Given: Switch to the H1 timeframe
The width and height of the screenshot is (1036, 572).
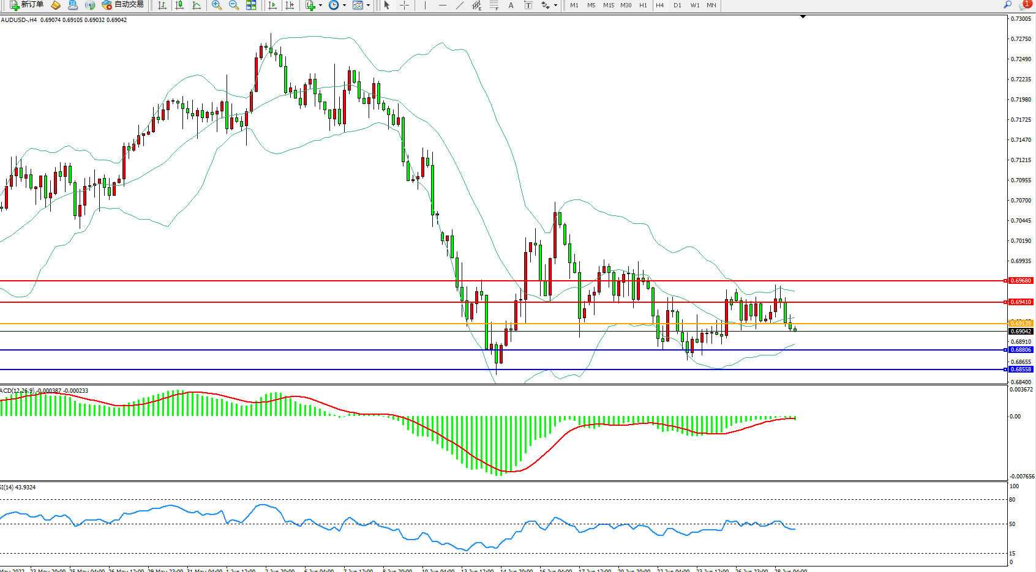Looking at the screenshot, I should (x=643, y=5).
